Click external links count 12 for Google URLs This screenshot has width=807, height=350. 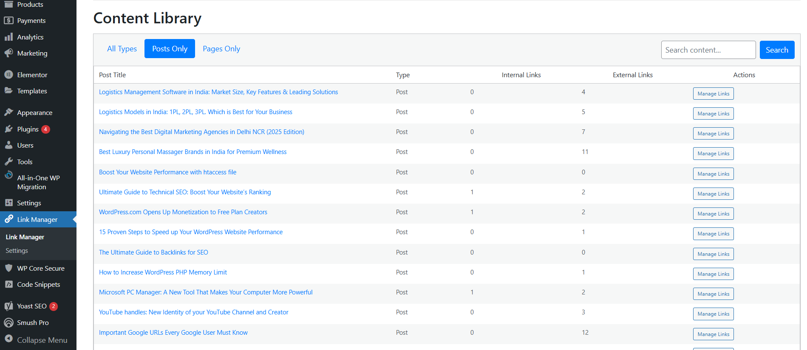click(585, 333)
